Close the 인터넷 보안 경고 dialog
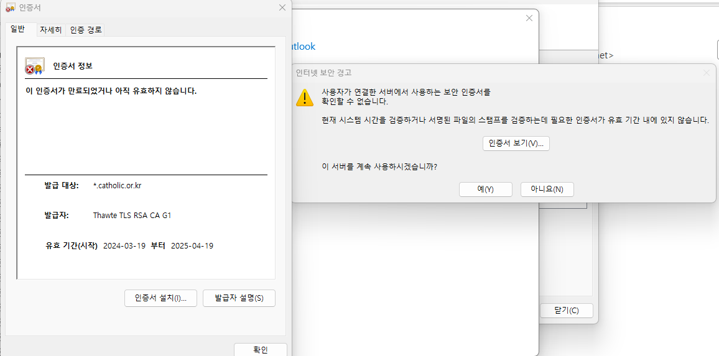This screenshot has width=719, height=356. [x=706, y=73]
